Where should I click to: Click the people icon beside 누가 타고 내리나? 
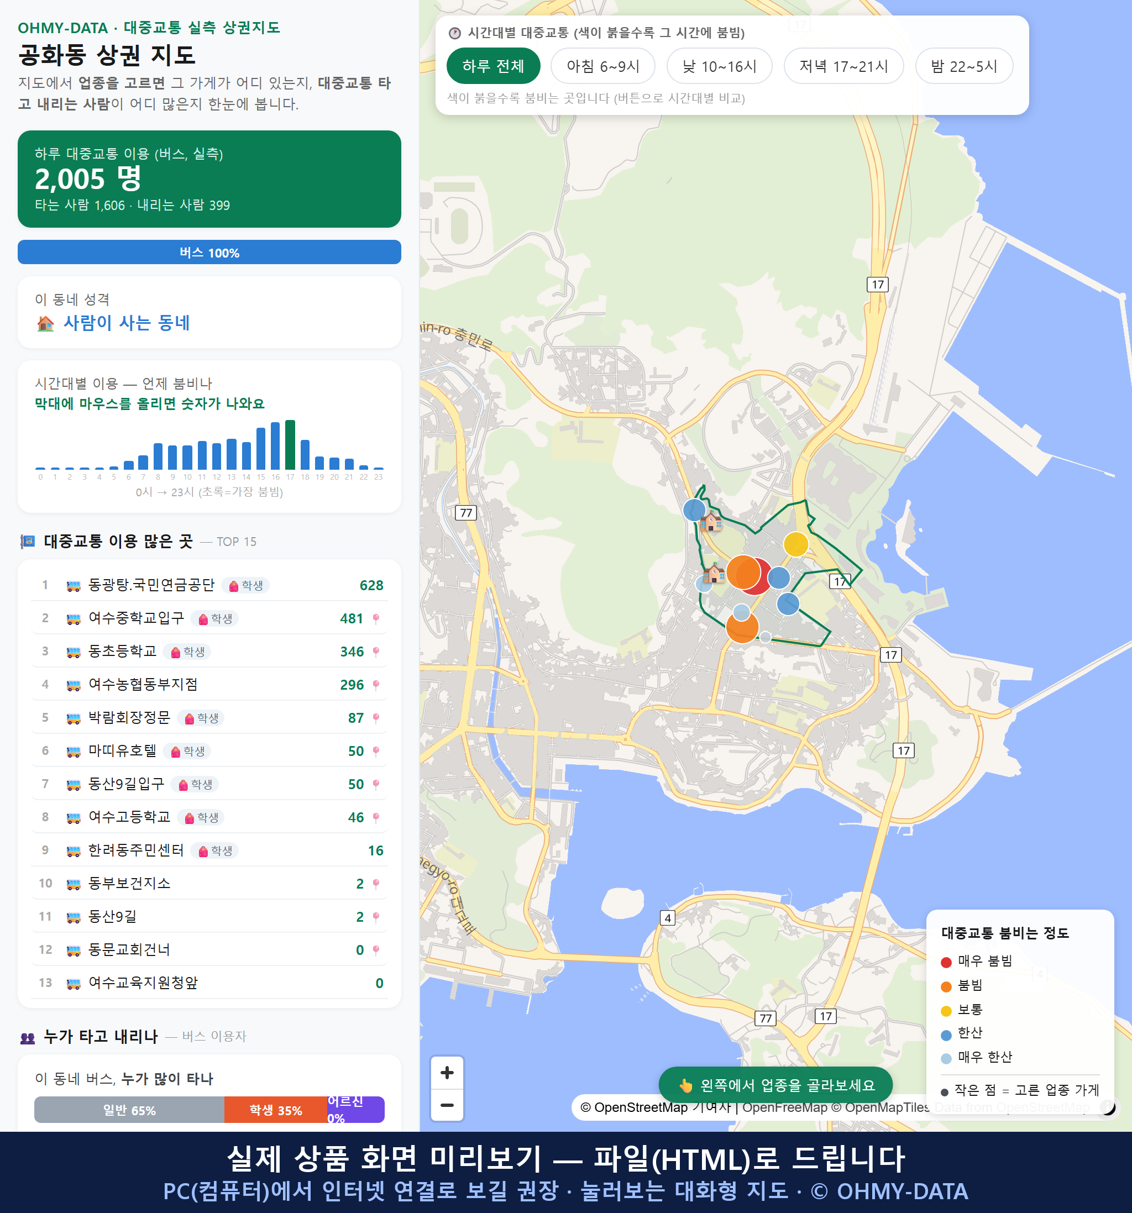point(28,1037)
